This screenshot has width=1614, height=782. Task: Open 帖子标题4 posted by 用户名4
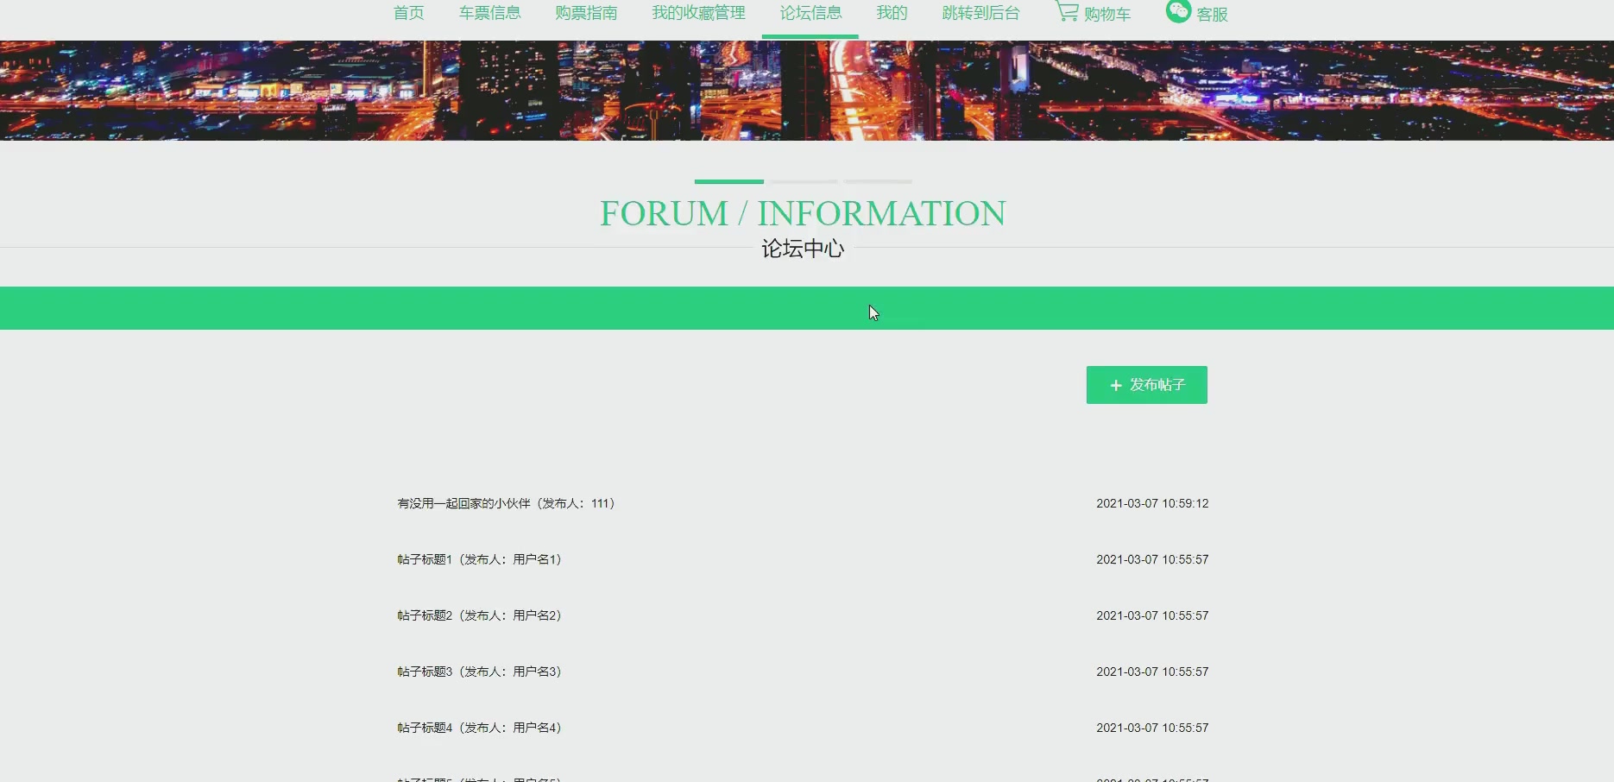coord(478,728)
